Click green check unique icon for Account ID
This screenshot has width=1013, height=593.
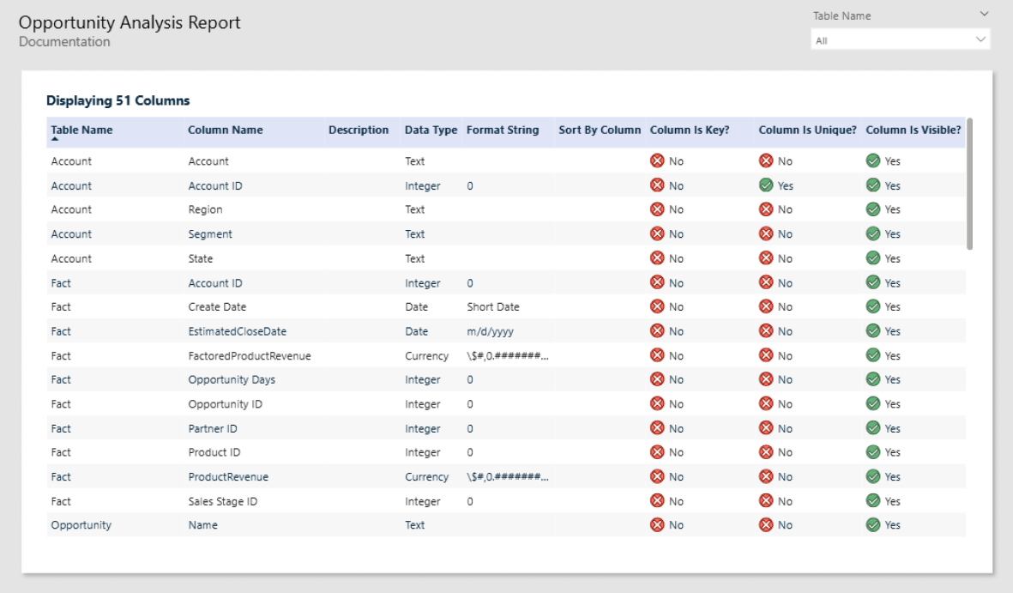pyautogui.click(x=766, y=185)
